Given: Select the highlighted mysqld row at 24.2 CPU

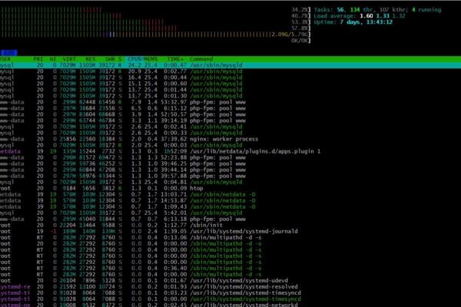Looking at the screenshot, I should 230,65.
